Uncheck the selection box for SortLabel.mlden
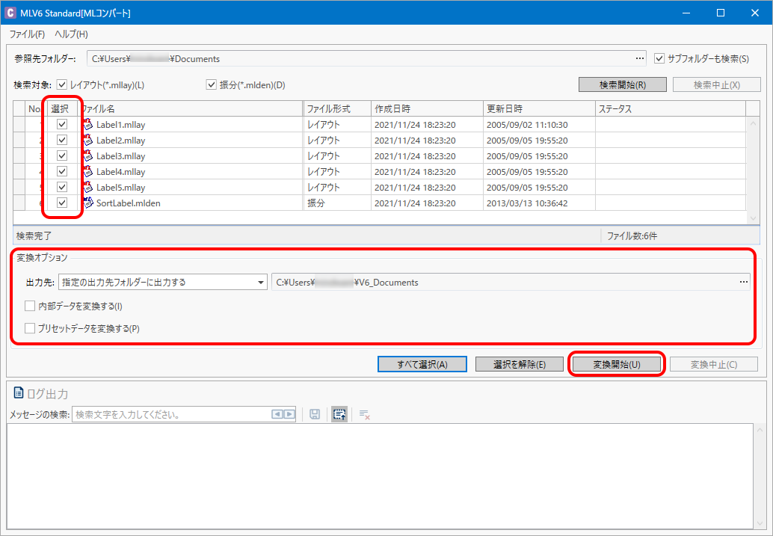The width and height of the screenshot is (773, 536). 61,203
